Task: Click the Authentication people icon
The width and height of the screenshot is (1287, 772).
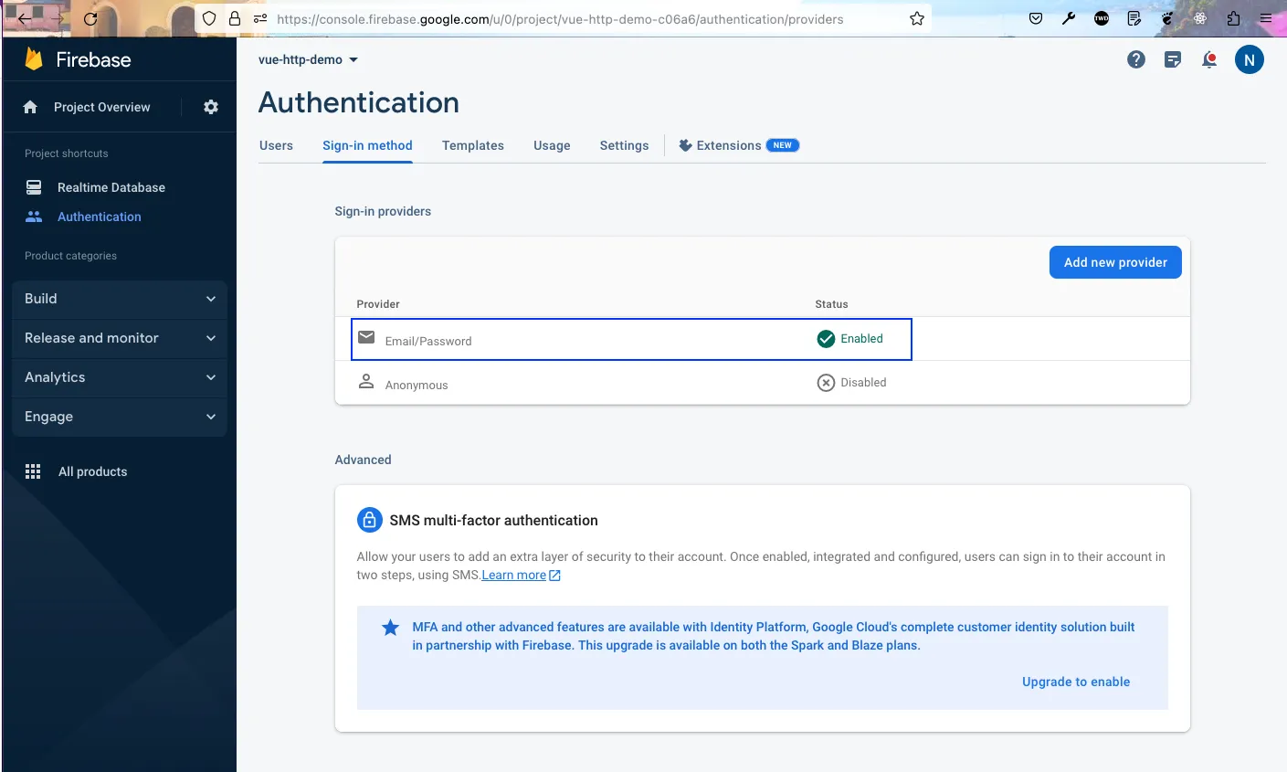Action: [x=34, y=217]
